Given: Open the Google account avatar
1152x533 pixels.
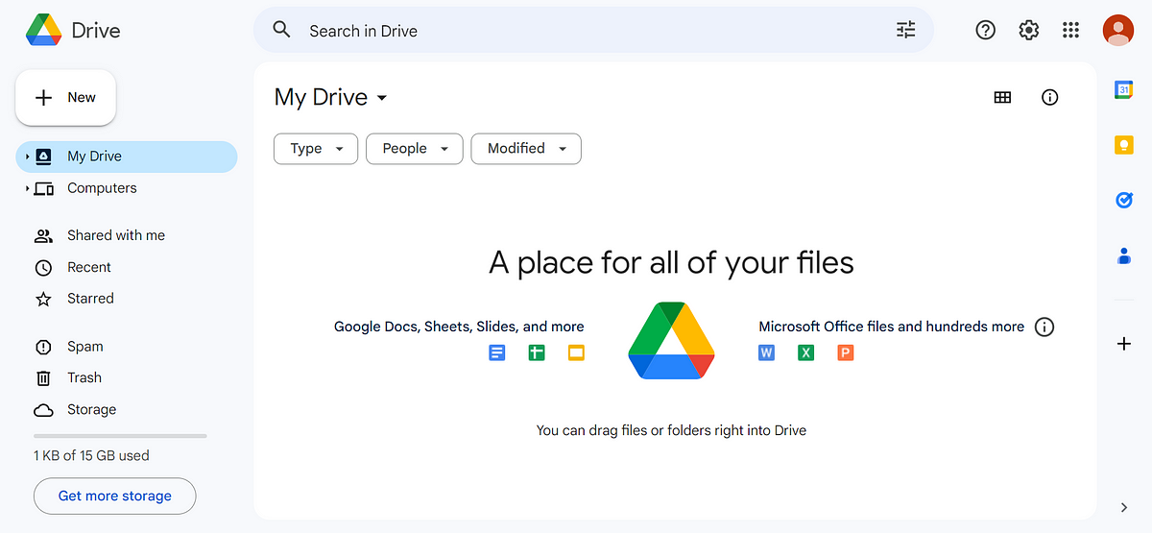Looking at the screenshot, I should (1117, 30).
